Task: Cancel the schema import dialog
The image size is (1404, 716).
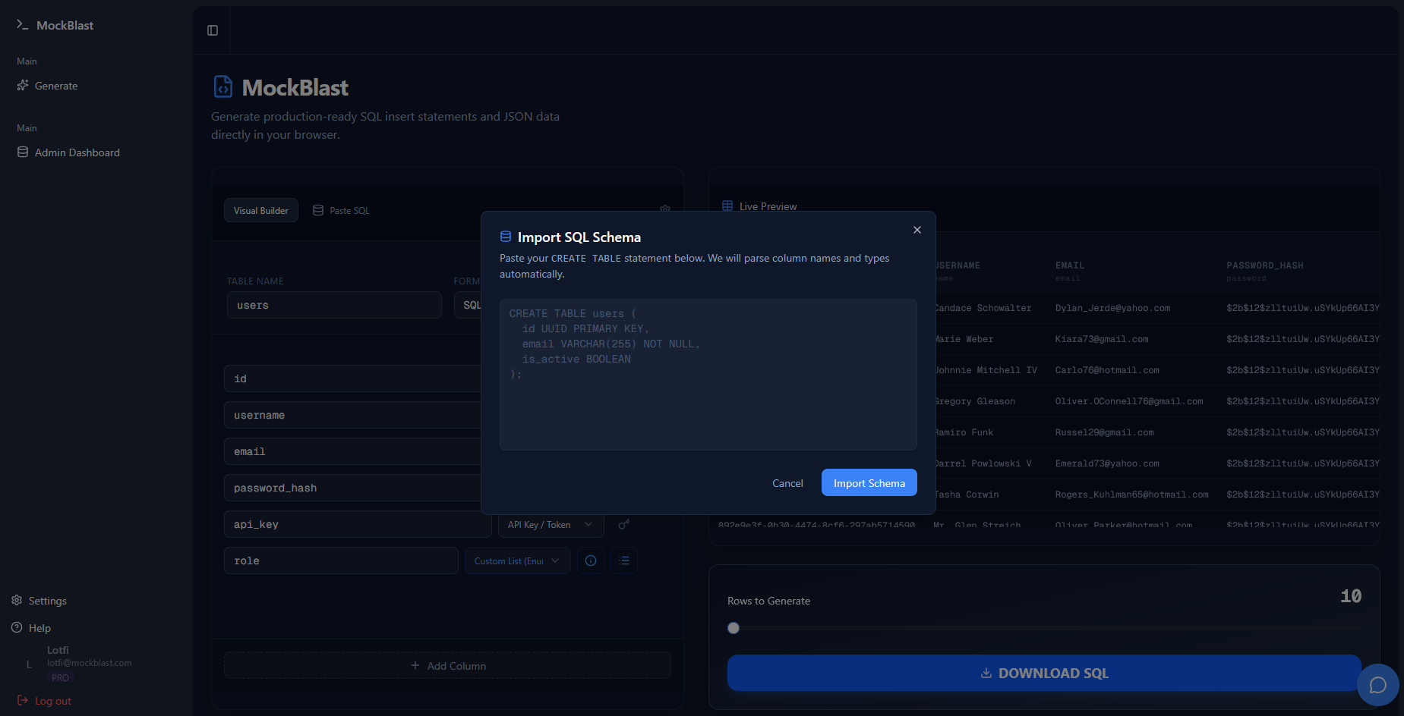Action: [x=787, y=483]
